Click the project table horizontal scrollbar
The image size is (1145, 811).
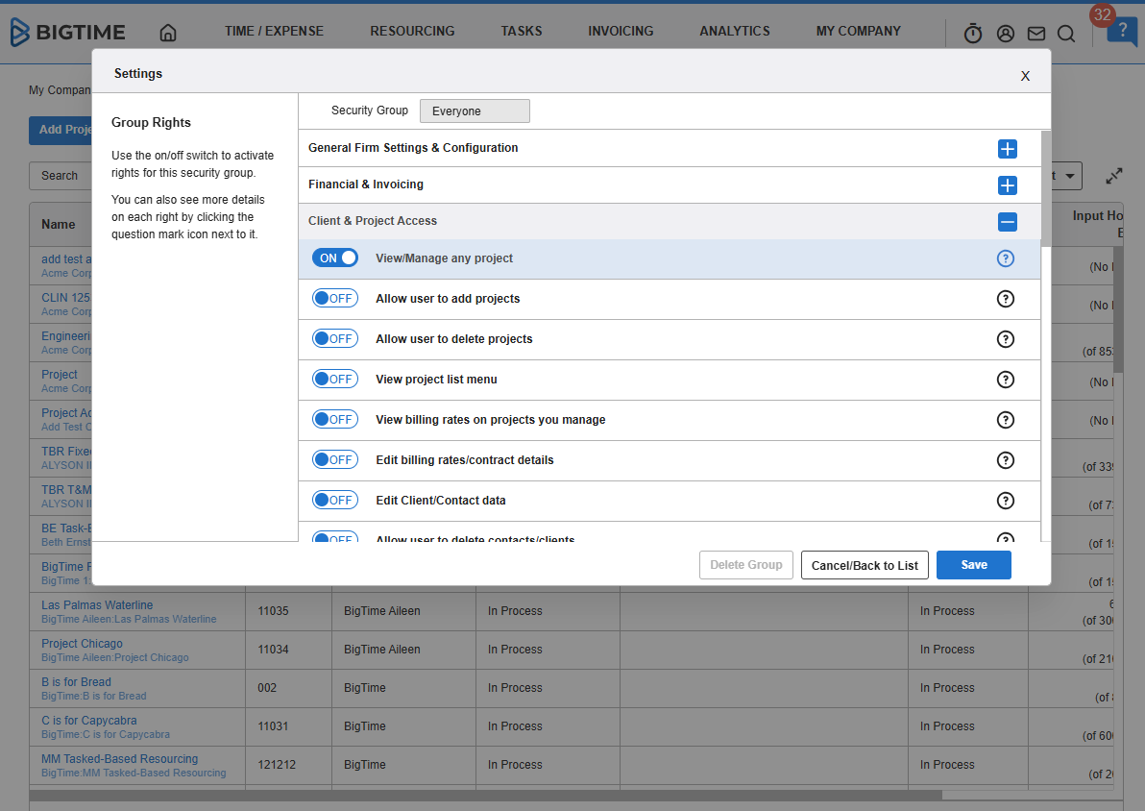click(486, 795)
